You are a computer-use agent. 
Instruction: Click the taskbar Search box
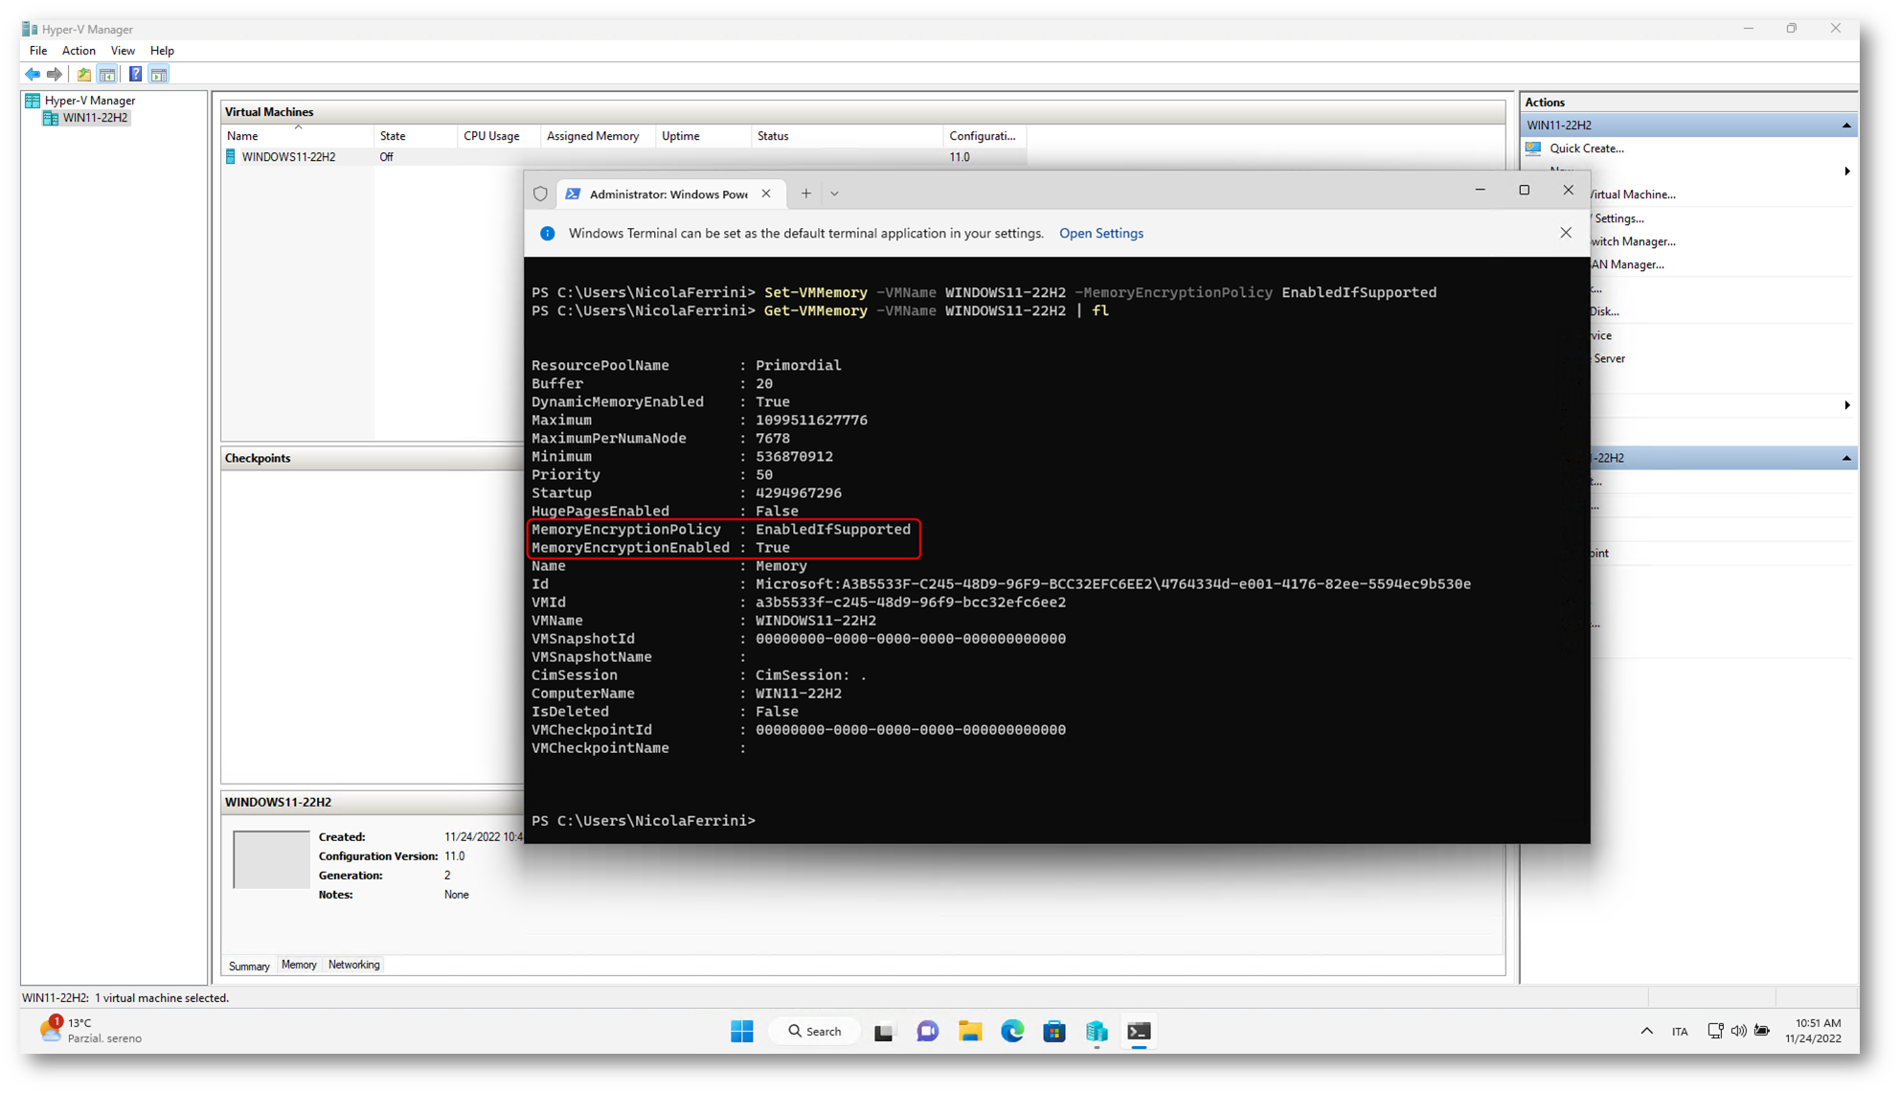815,1031
